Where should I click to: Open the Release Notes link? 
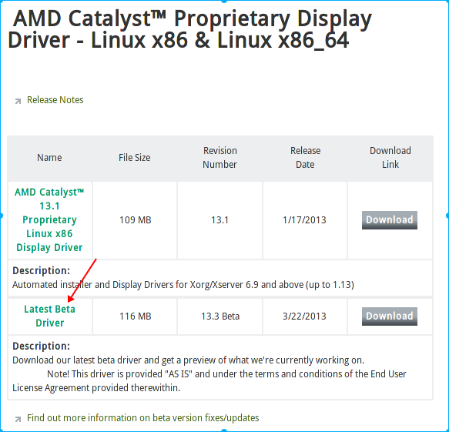tap(55, 100)
